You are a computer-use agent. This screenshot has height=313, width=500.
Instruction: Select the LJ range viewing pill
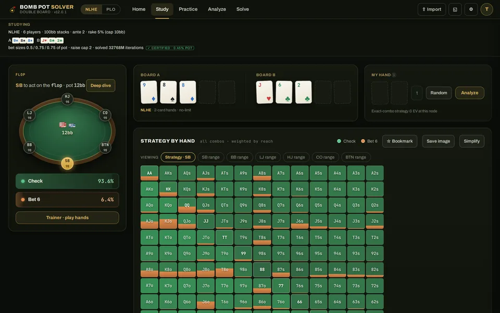point(268,157)
